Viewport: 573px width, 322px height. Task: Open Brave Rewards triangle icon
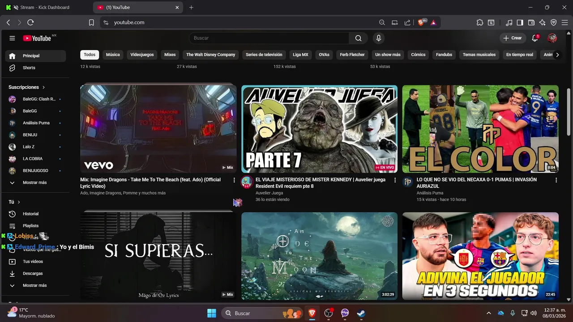point(433,22)
